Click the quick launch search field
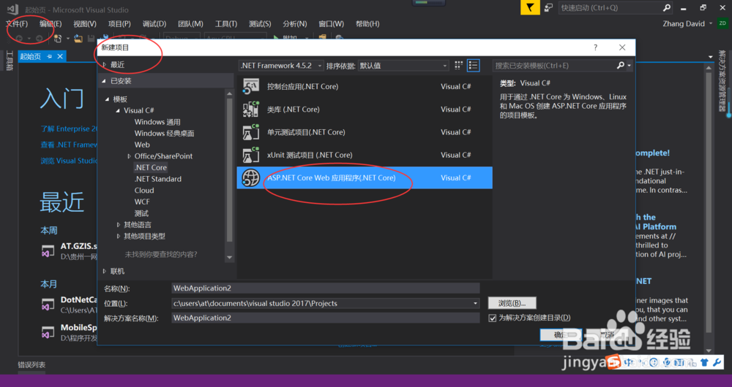 click(610, 8)
